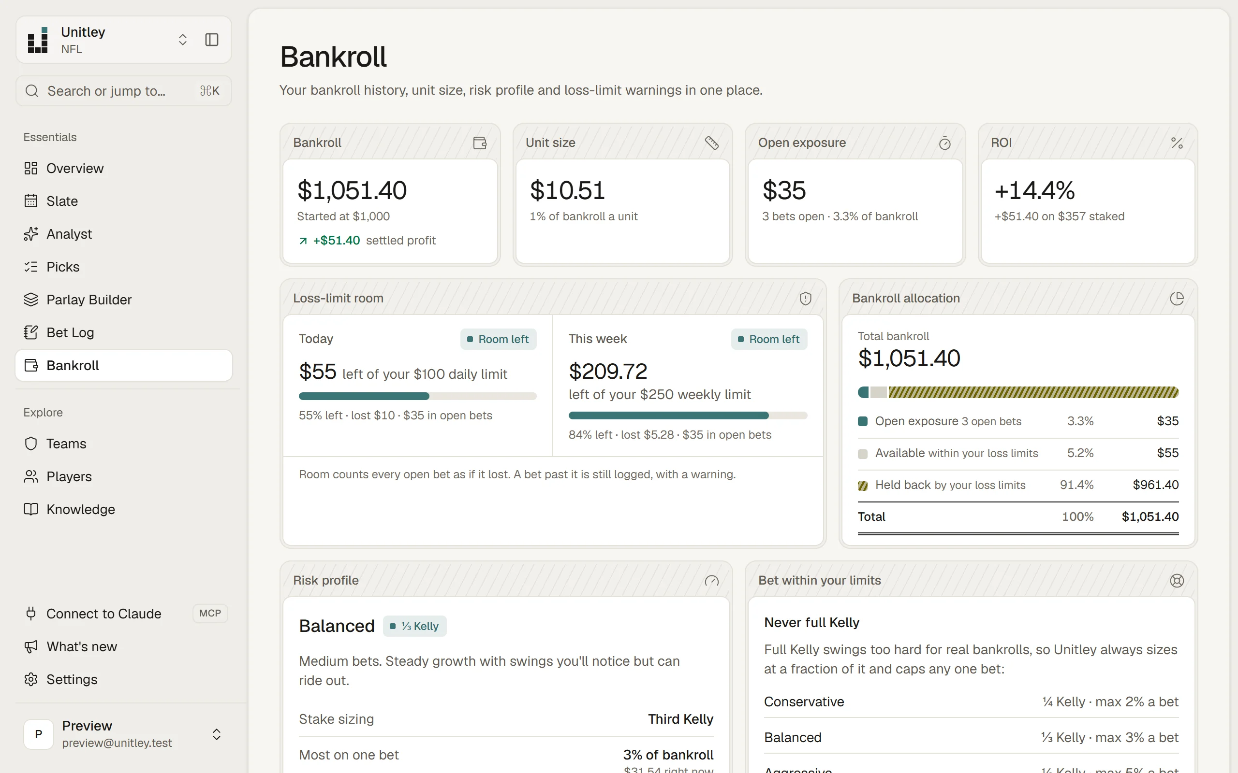Open Settings from the sidebar
Viewport: 1238px width, 773px height.
click(x=124, y=679)
